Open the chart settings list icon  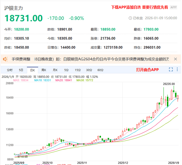pos(178,70)
